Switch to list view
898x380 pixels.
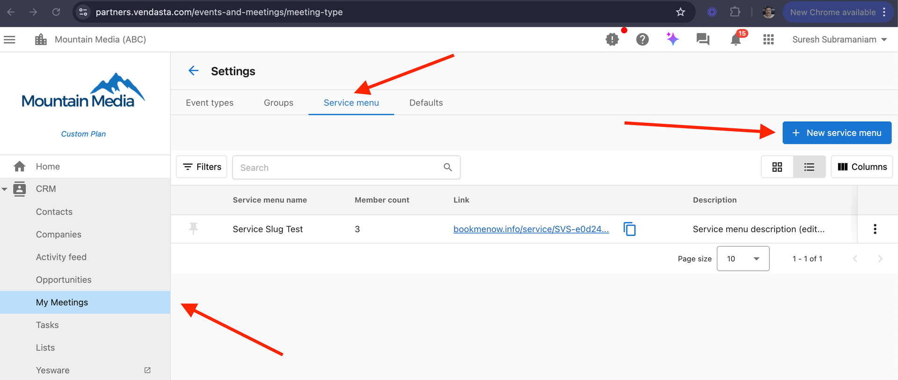(x=809, y=167)
